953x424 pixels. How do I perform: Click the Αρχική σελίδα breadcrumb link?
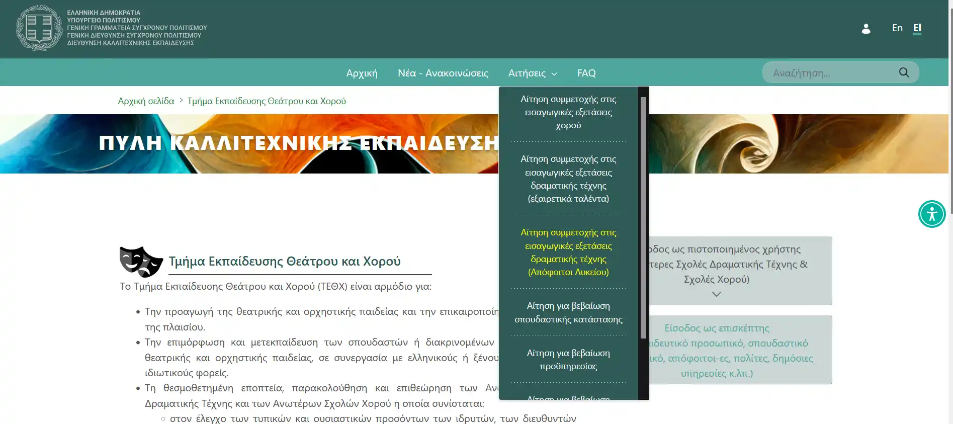[146, 101]
